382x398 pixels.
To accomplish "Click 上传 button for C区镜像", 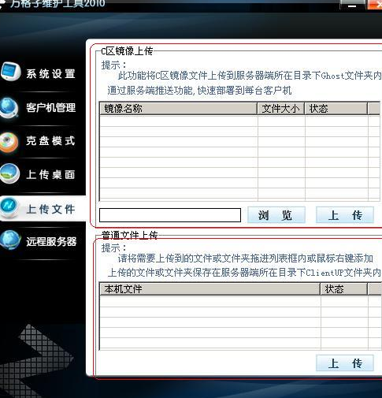I will pyautogui.click(x=345, y=215).
